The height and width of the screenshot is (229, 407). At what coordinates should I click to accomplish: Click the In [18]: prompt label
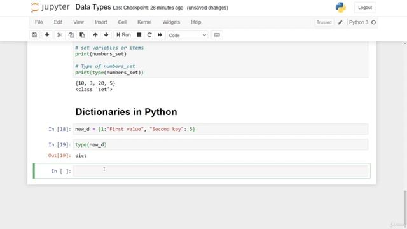pyautogui.click(x=59, y=129)
